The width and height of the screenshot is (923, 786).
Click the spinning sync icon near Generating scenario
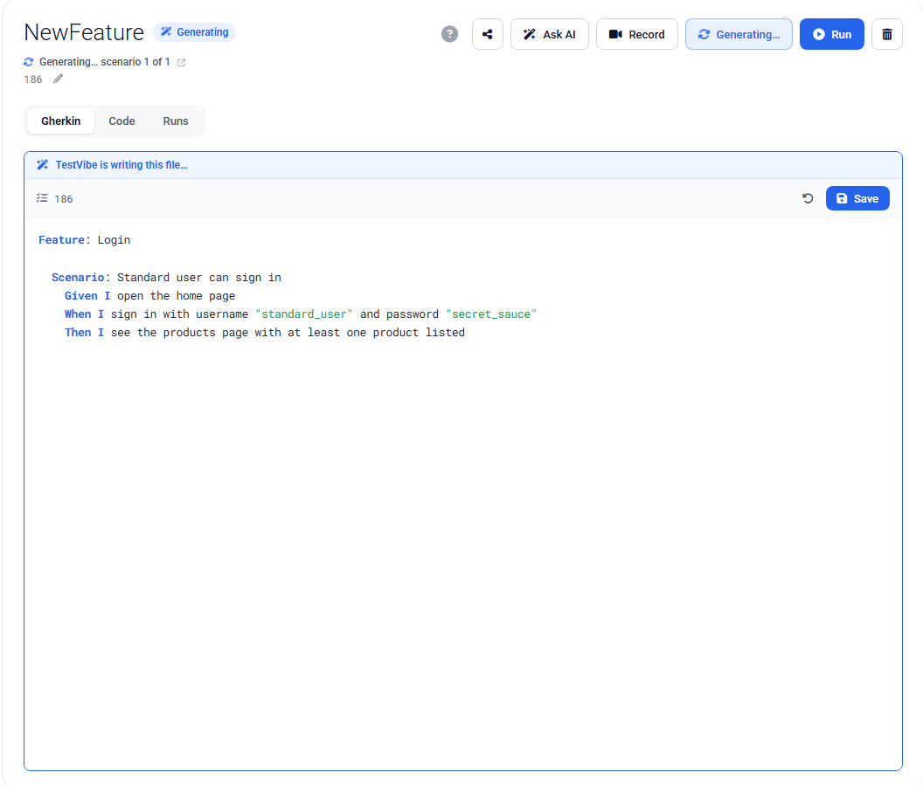28,62
